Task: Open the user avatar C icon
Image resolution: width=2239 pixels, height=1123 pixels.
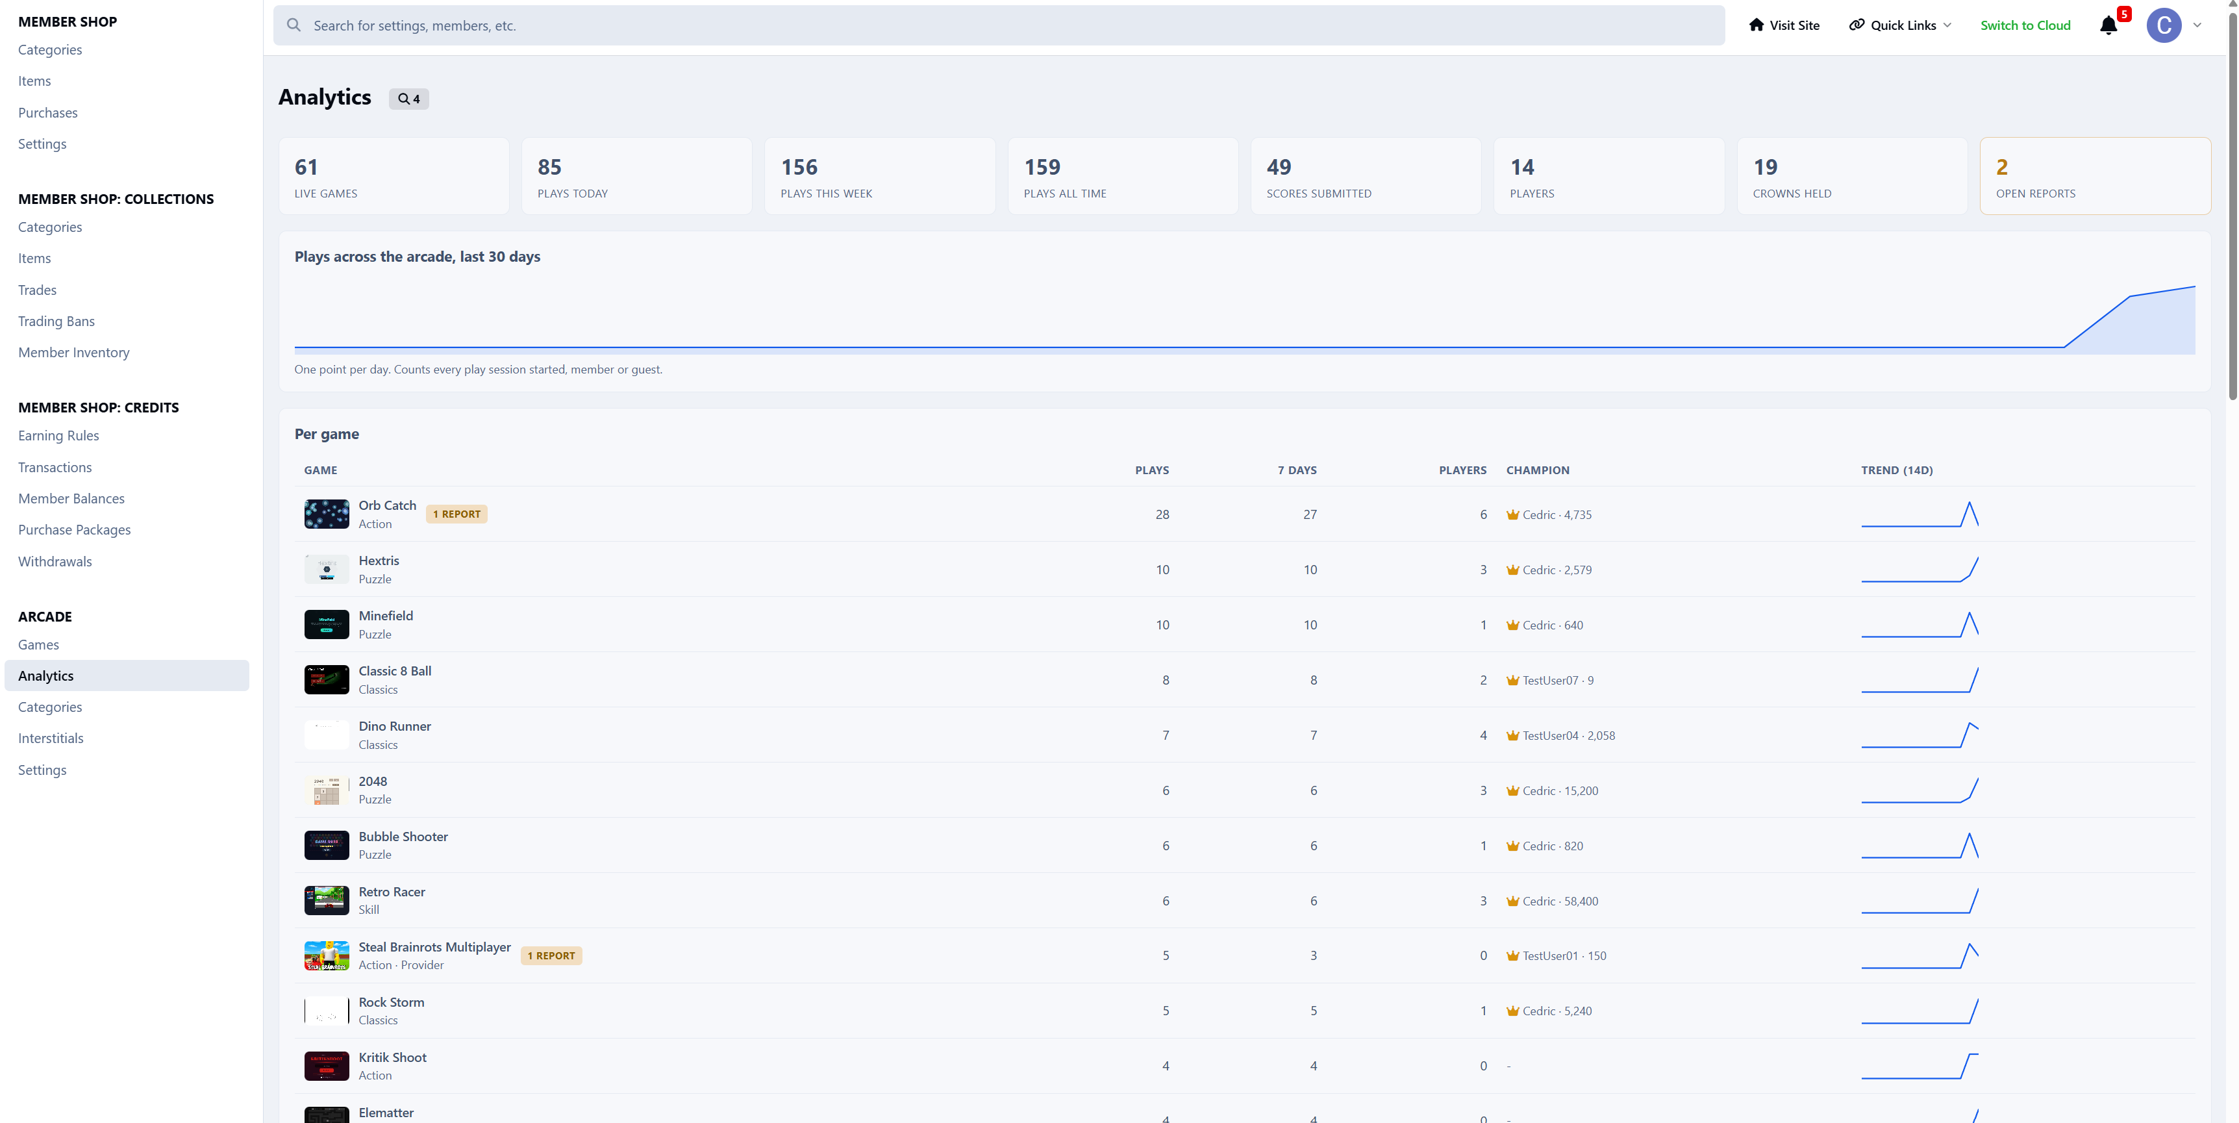Action: (x=2164, y=25)
